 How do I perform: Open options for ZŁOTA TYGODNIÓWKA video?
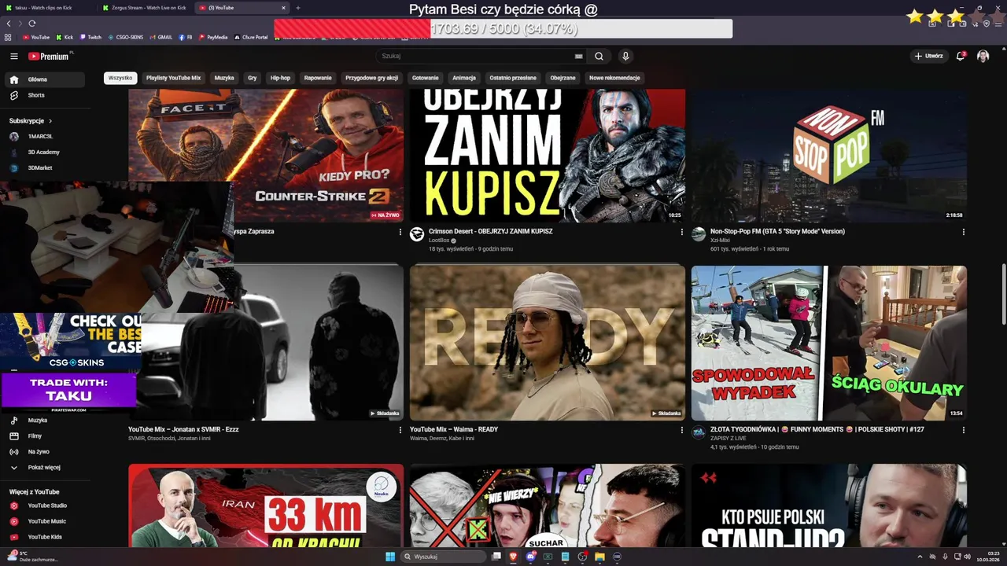963,430
